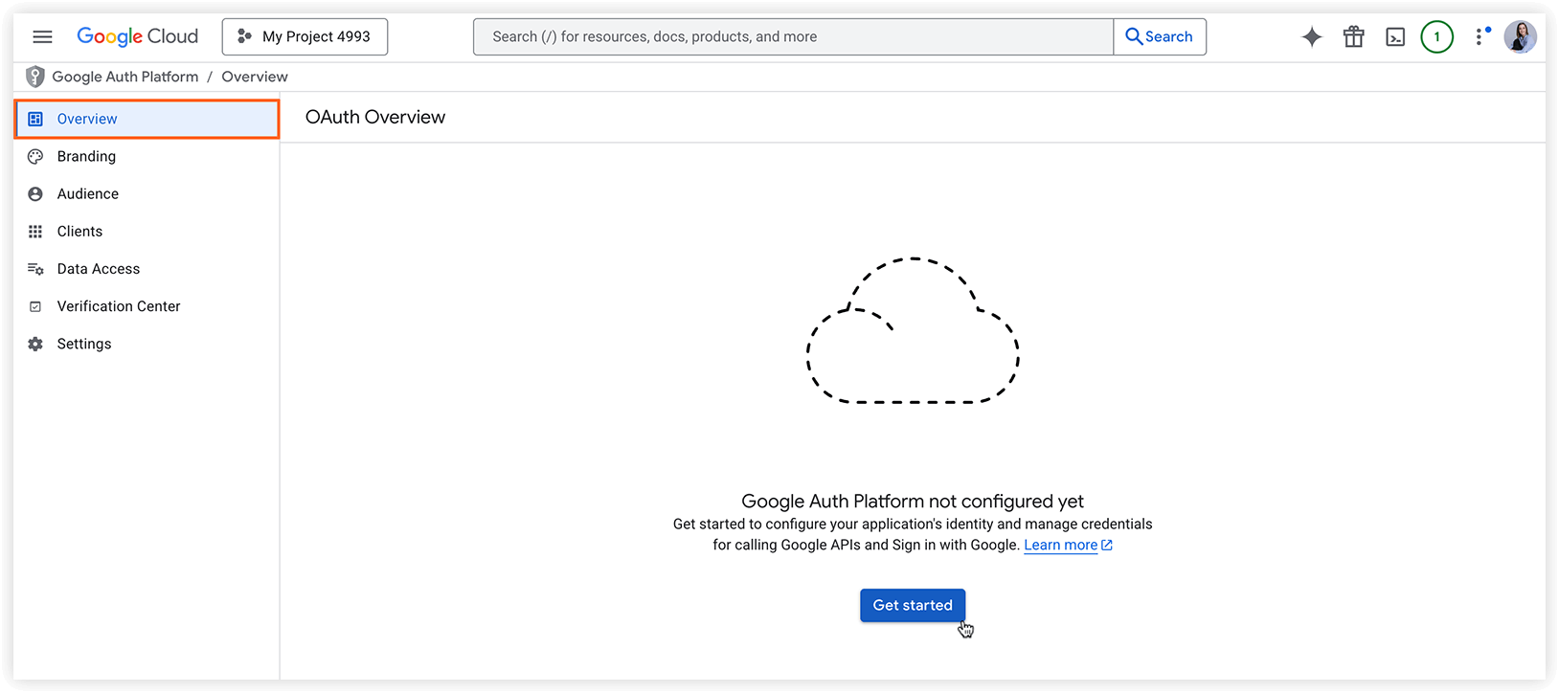The image size is (1559, 693).
Task: Click the OAuth Overview heading
Action: pyautogui.click(x=375, y=117)
